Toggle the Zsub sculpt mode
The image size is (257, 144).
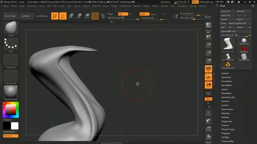[153, 14]
